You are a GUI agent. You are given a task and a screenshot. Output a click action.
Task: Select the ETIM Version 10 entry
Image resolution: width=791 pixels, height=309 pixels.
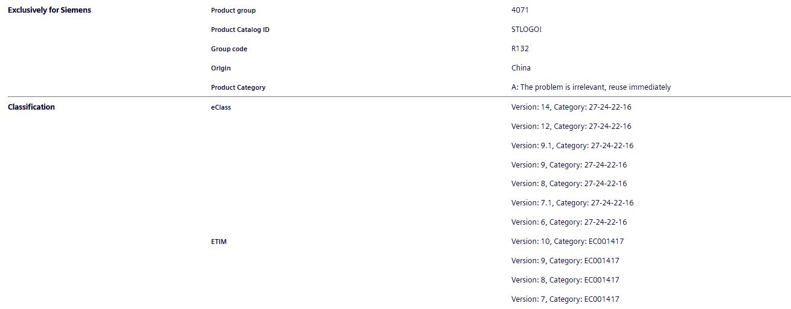coord(567,242)
